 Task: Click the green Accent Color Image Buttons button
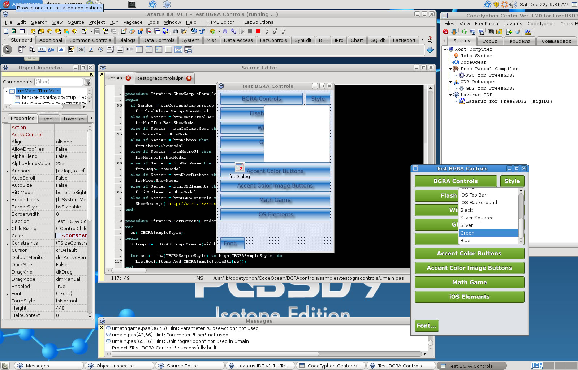[x=469, y=268]
